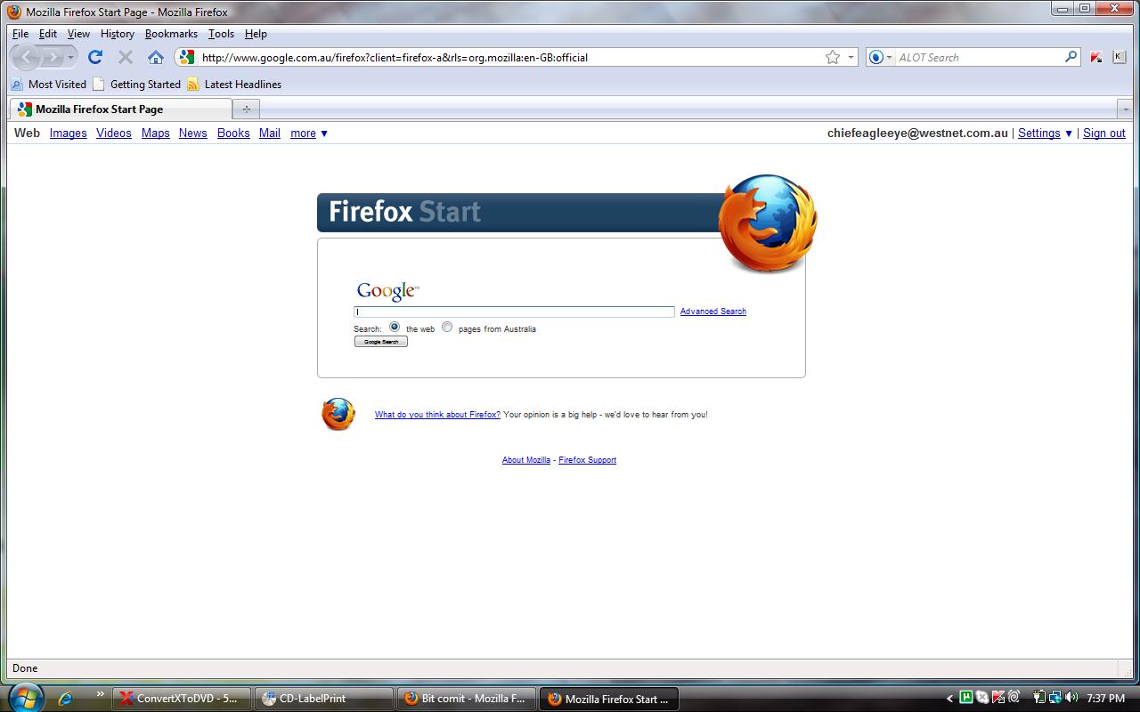Open Latest Headlines feed bookmark
The height and width of the screenshot is (712, 1140).
coord(234,85)
